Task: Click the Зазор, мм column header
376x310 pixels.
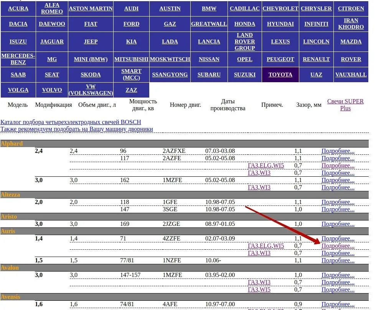Action: coord(308,105)
